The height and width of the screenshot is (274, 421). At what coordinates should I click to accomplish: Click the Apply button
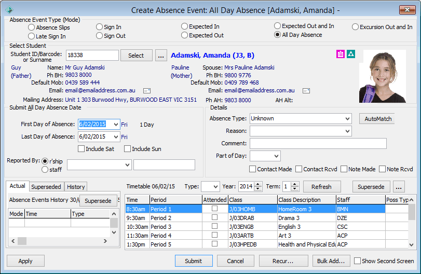(25, 261)
